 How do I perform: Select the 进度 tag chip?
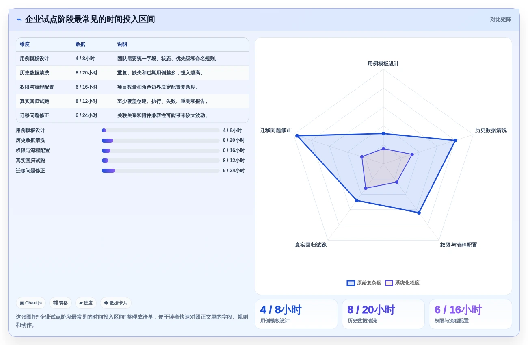pyautogui.click(x=86, y=303)
